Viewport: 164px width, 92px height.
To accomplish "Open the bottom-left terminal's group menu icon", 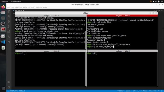I will (16, 51).
